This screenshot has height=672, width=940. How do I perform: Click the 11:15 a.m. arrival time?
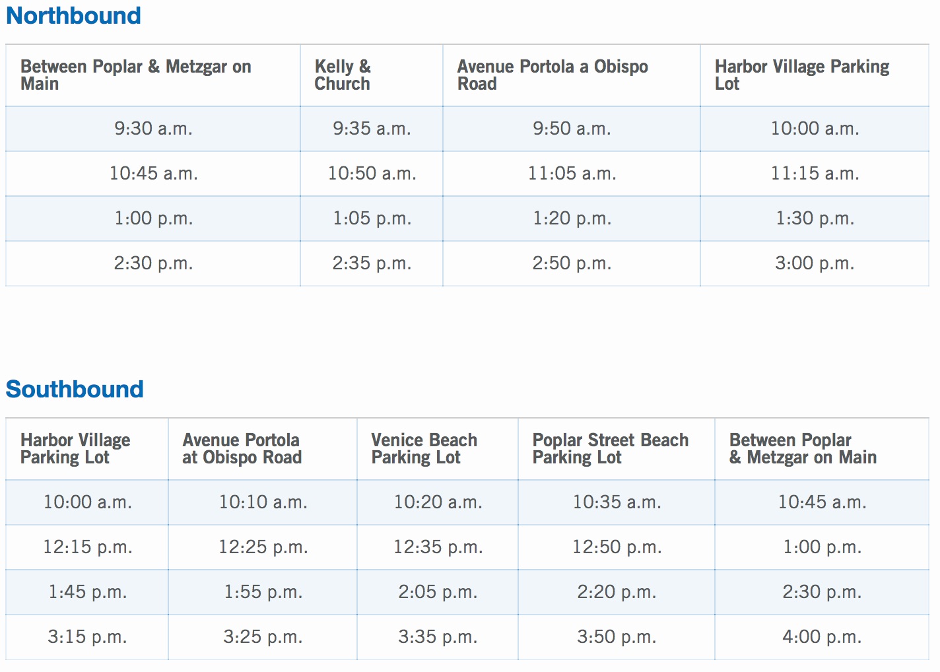click(815, 174)
